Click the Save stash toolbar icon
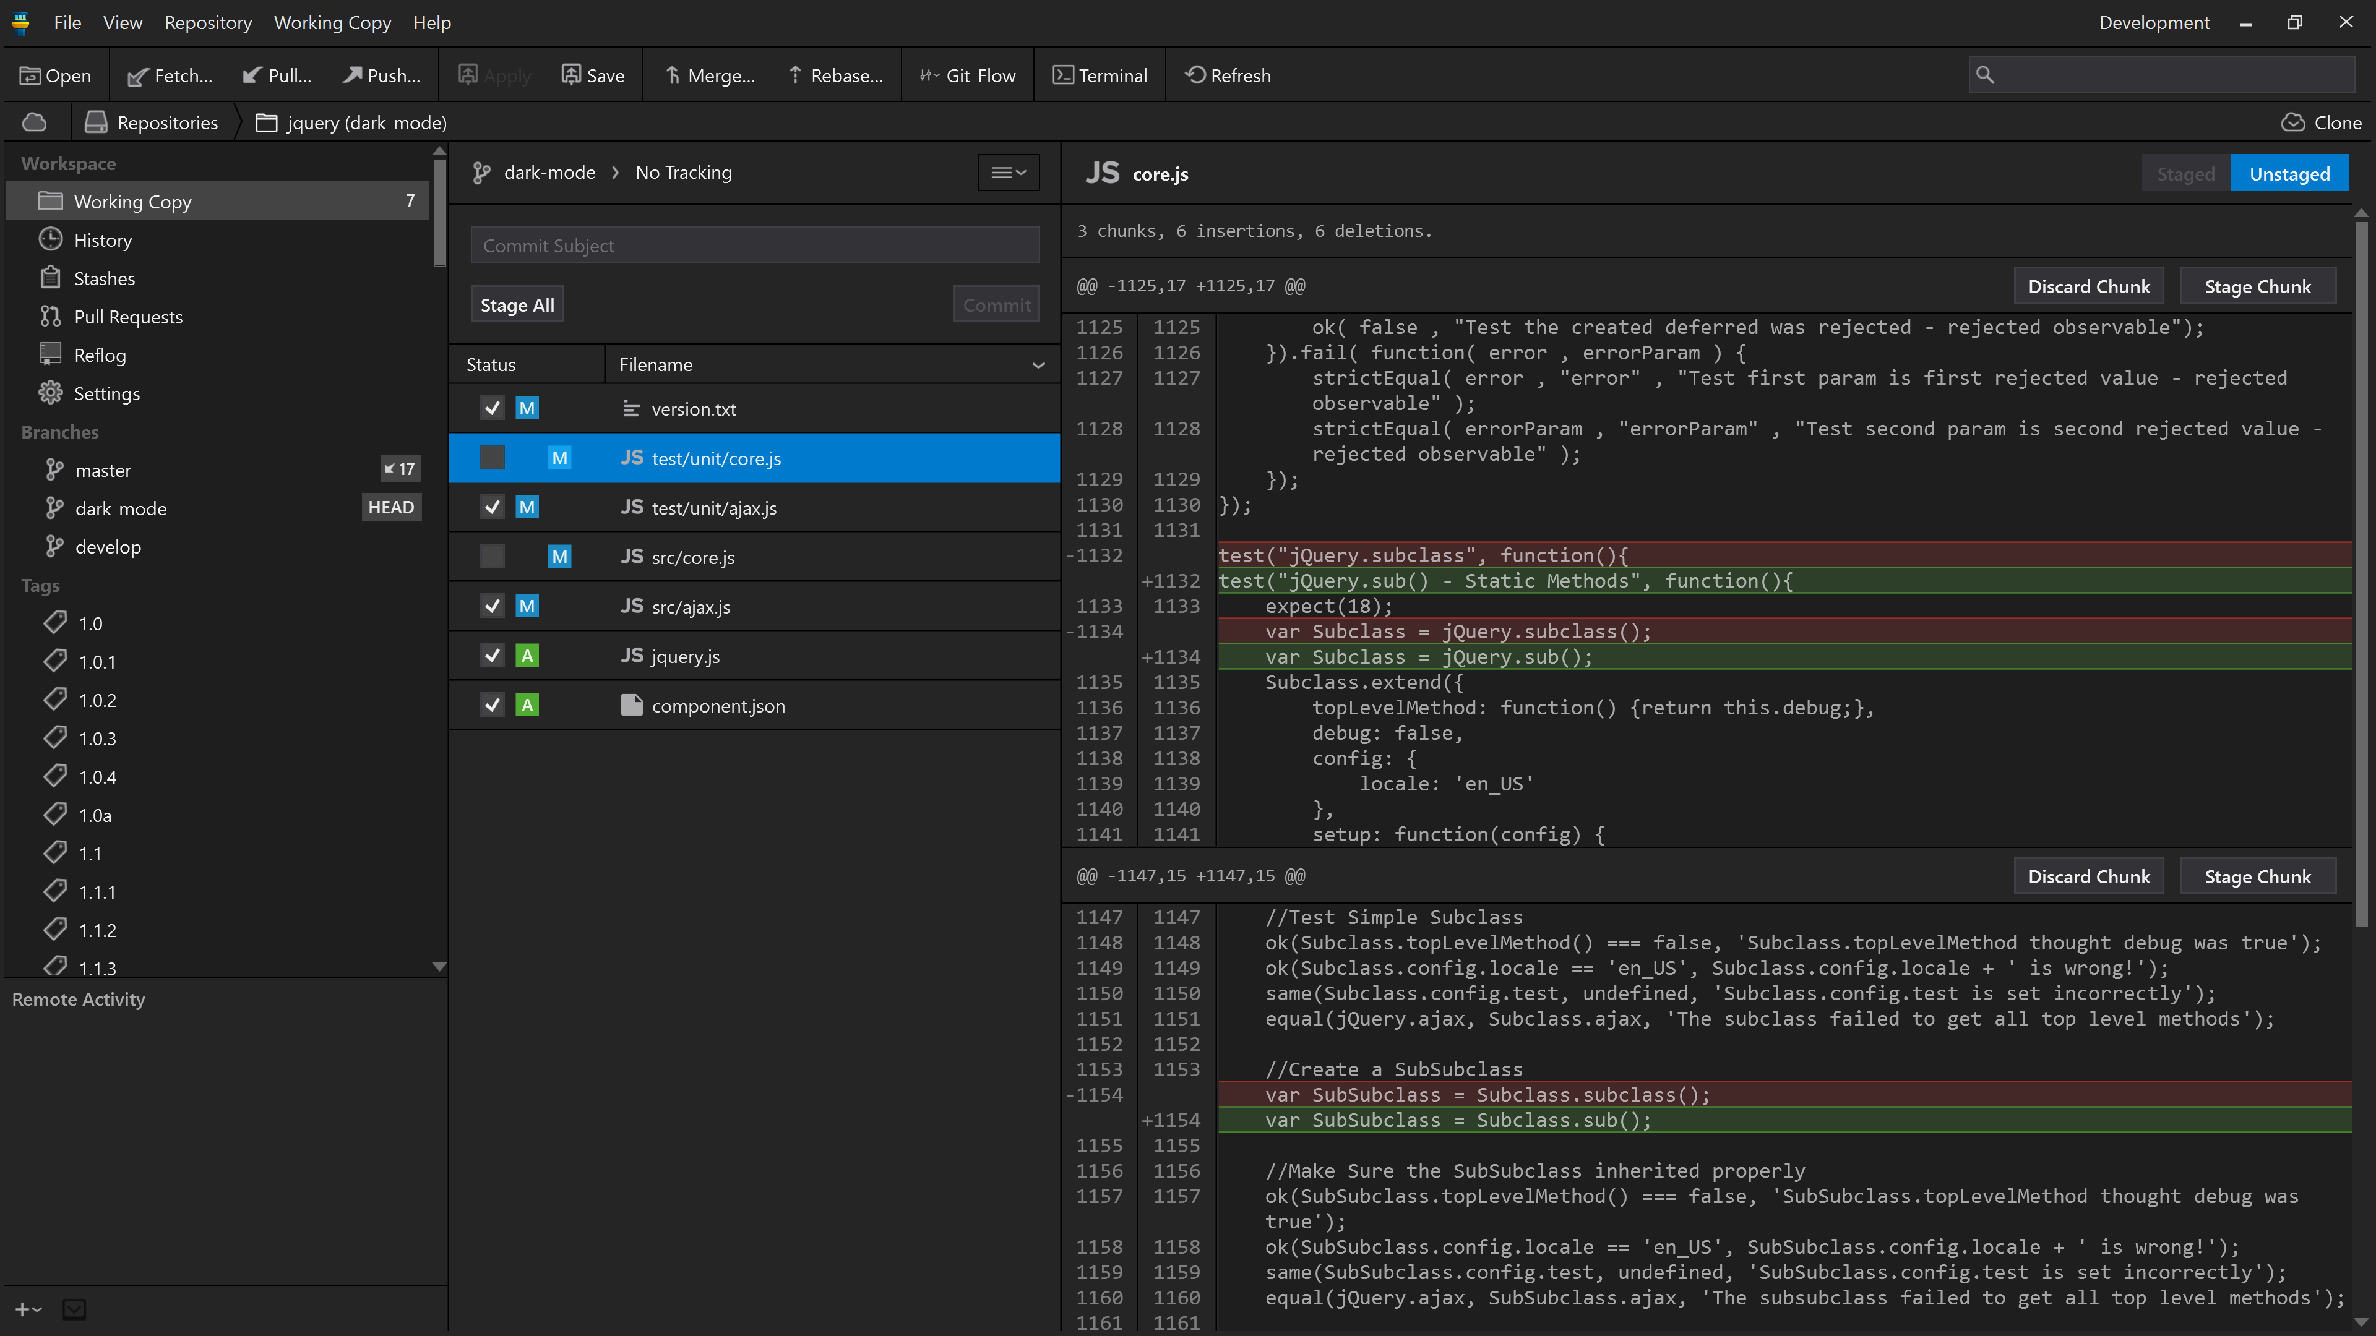Viewport: 2376px width, 1336px height. click(572, 75)
